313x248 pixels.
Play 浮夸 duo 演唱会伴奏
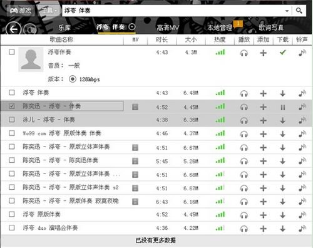point(244,229)
